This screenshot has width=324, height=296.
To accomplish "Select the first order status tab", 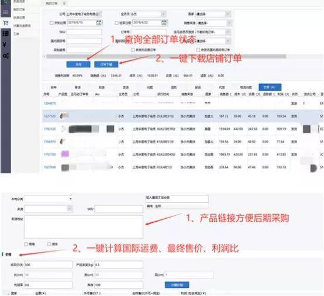I will coord(54,87).
